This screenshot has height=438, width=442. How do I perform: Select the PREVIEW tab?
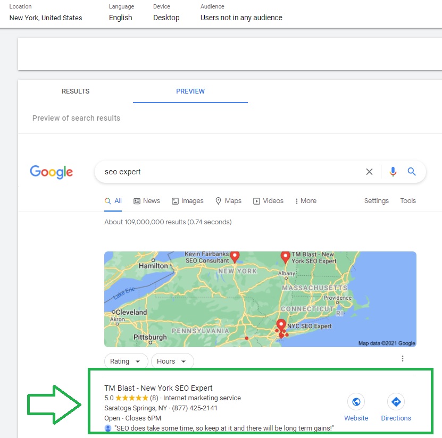coord(190,91)
